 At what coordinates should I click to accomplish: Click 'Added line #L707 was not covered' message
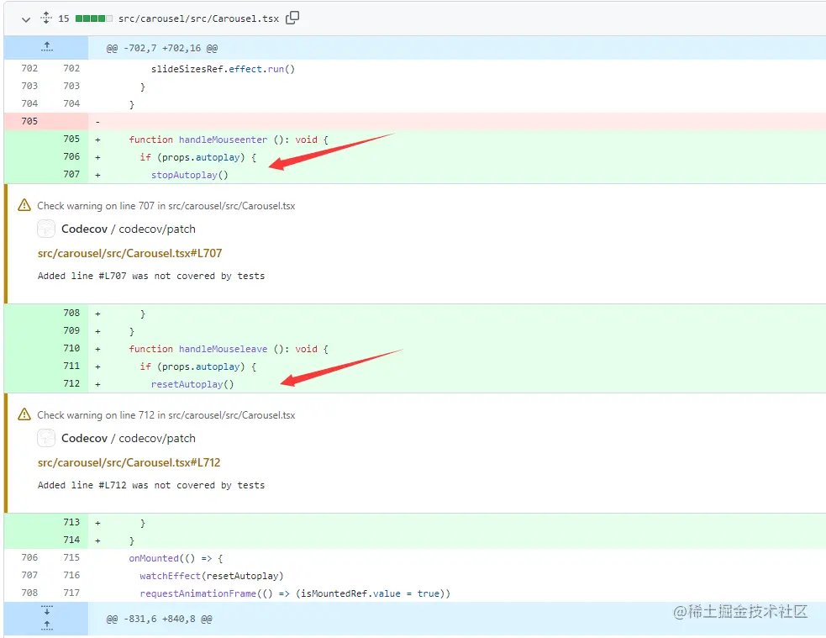(x=151, y=276)
